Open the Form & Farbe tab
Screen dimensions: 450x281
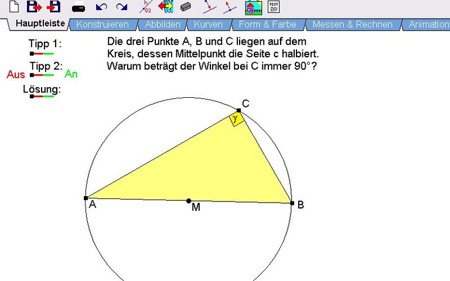pyautogui.click(x=267, y=25)
